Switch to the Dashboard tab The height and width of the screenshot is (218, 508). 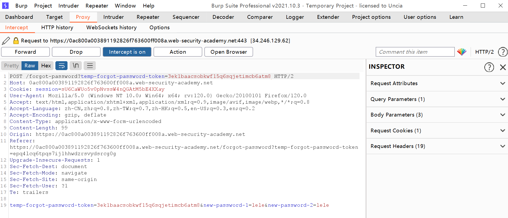point(19,17)
